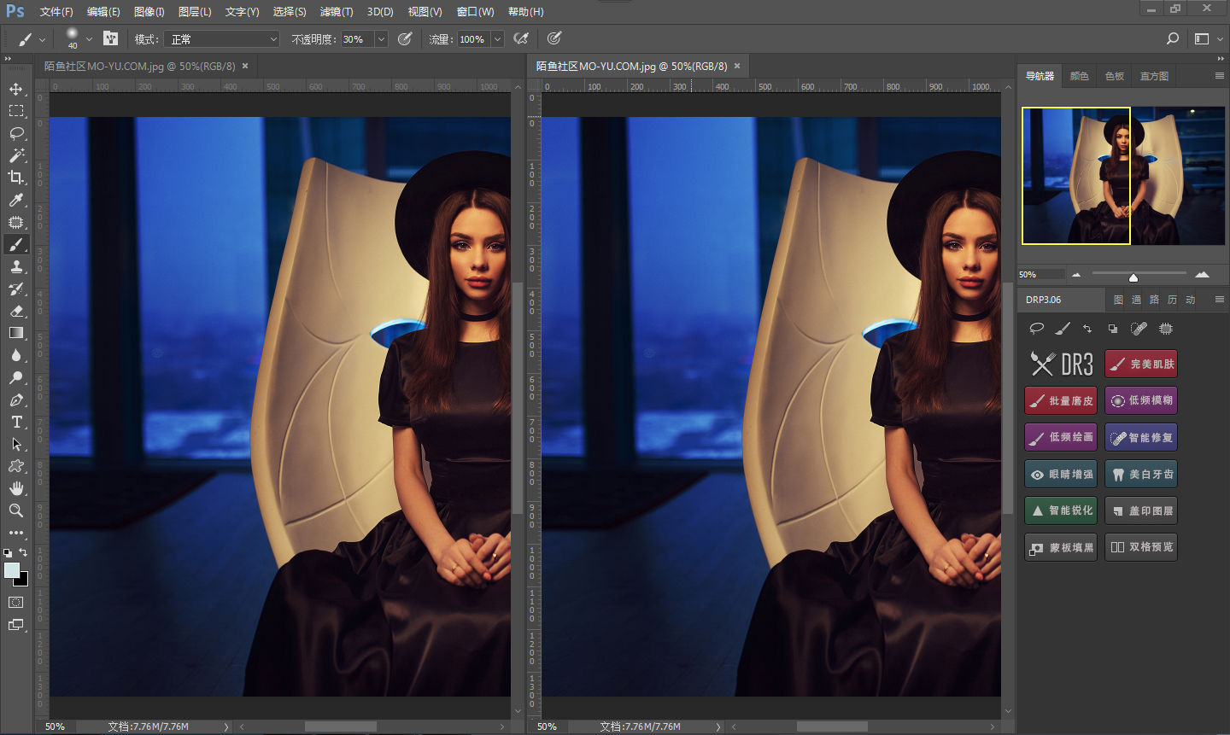The height and width of the screenshot is (735, 1230).
Task: Select the Magic Wand tool
Action: [x=16, y=155]
